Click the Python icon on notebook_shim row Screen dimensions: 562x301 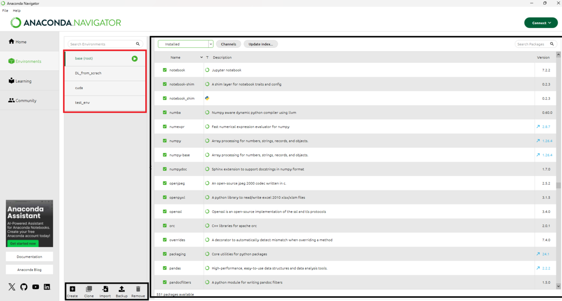pos(207,98)
